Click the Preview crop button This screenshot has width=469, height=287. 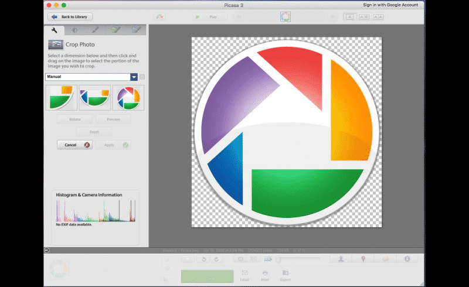click(x=113, y=119)
